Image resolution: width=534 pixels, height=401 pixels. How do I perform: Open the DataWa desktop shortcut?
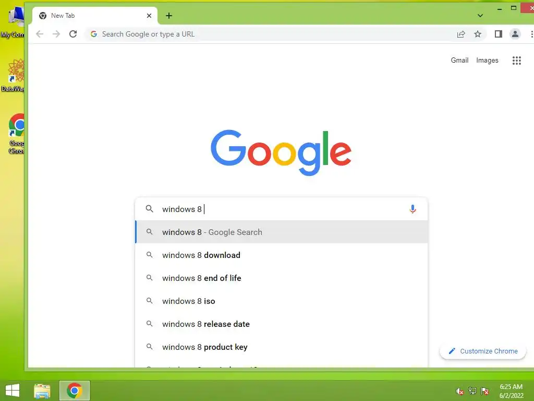point(14,75)
